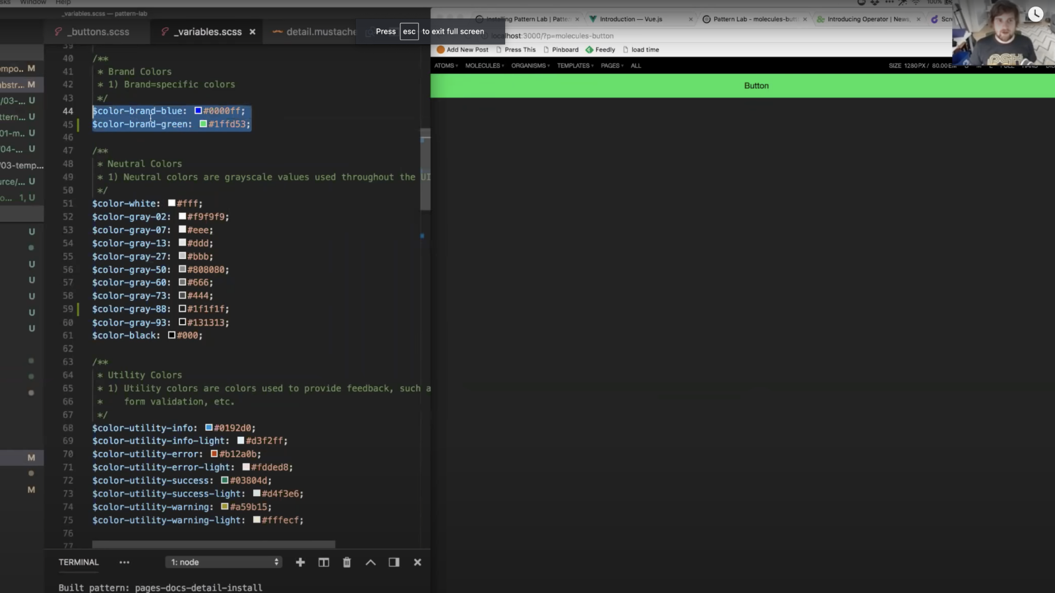Open the Window menu in menu bar

pos(33,3)
